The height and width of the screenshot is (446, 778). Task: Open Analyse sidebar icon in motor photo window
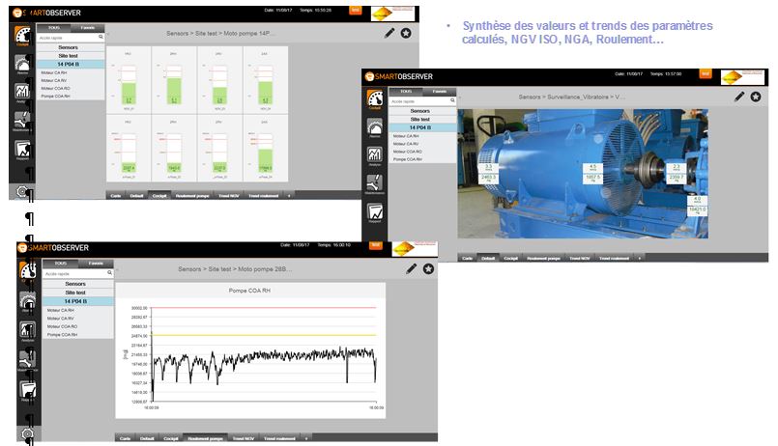click(x=375, y=155)
